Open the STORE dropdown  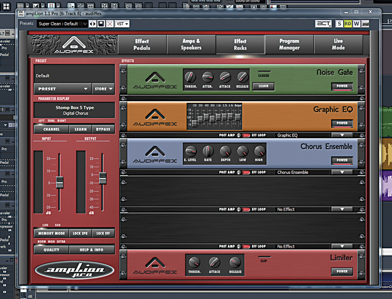pos(103,89)
